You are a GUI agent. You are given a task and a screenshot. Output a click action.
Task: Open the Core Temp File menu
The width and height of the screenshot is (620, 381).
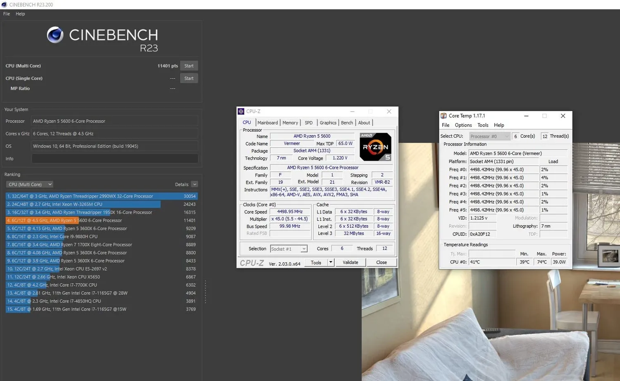tap(446, 125)
